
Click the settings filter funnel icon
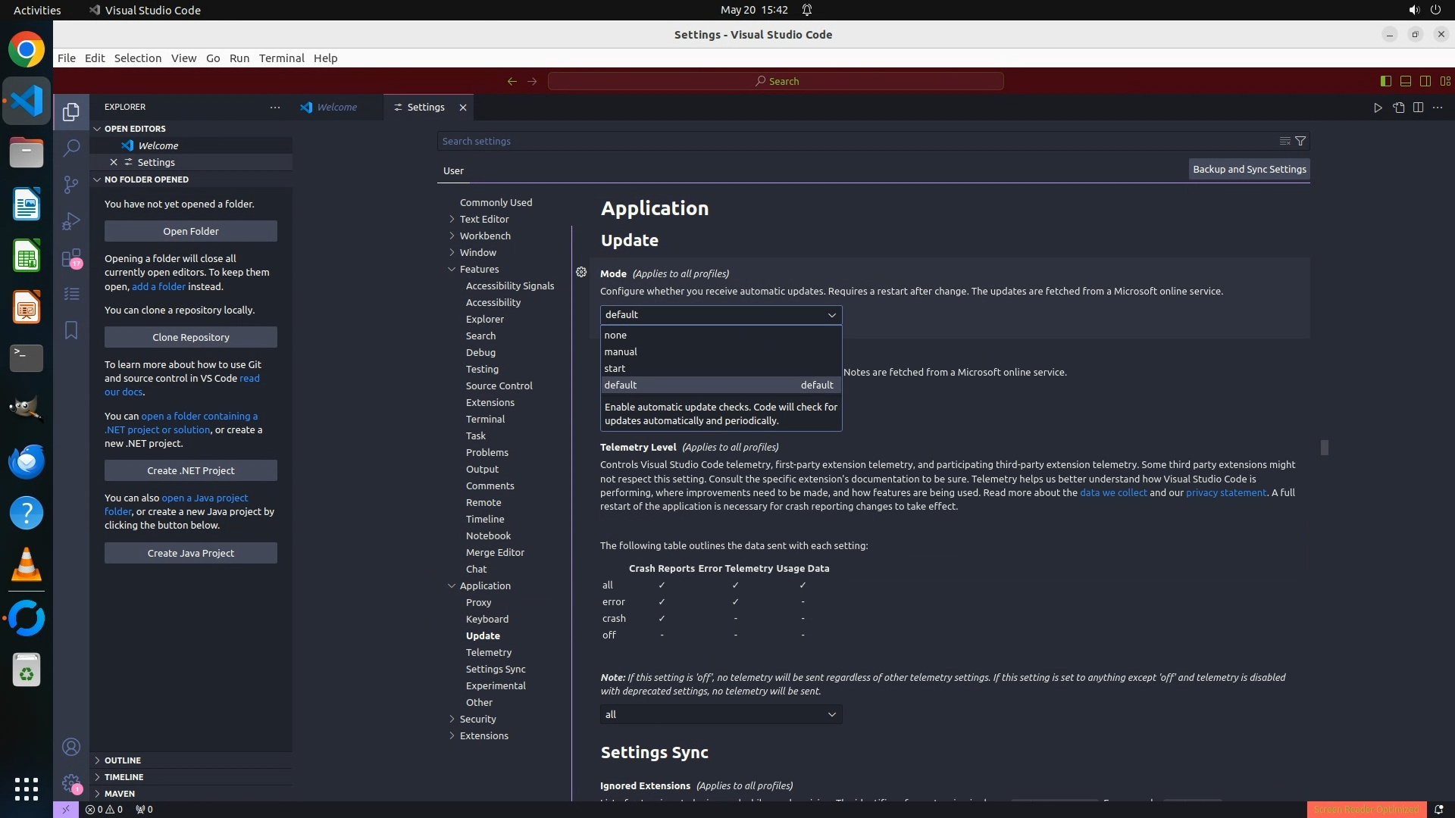coord(1300,141)
